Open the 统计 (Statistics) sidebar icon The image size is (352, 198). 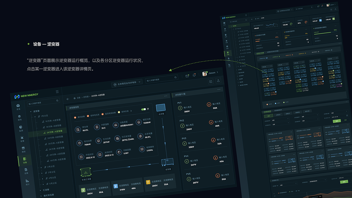click(x=26, y=181)
